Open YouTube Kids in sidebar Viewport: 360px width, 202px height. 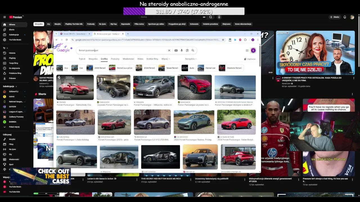14,192
